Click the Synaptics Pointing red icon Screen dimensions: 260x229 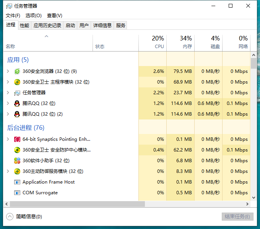tap(17, 139)
